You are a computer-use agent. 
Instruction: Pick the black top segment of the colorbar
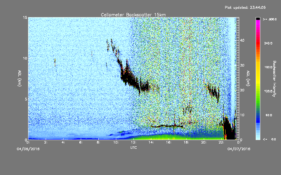[258, 19]
